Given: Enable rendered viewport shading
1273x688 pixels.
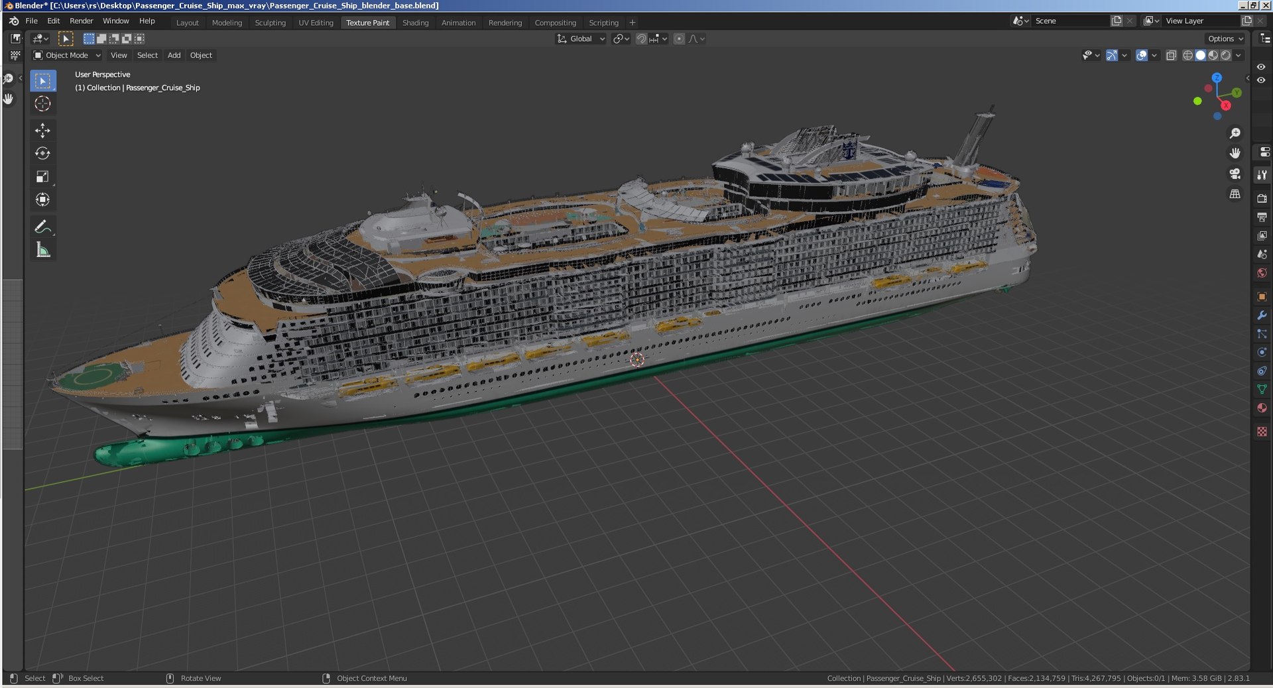Looking at the screenshot, I should click(x=1226, y=56).
